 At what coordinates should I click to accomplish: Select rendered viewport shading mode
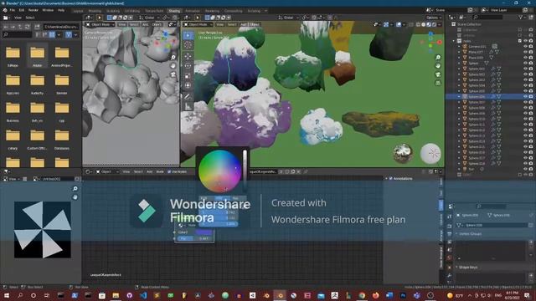click(x=434, y=24)
